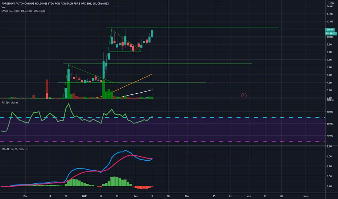
Task: Click the tall red volume bar in mid-December
Action: pos(47,89)
